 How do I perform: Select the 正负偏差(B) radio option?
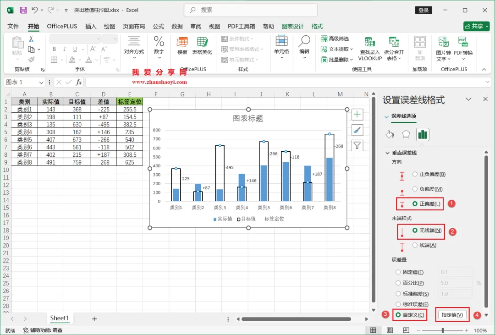click(429, 174)
